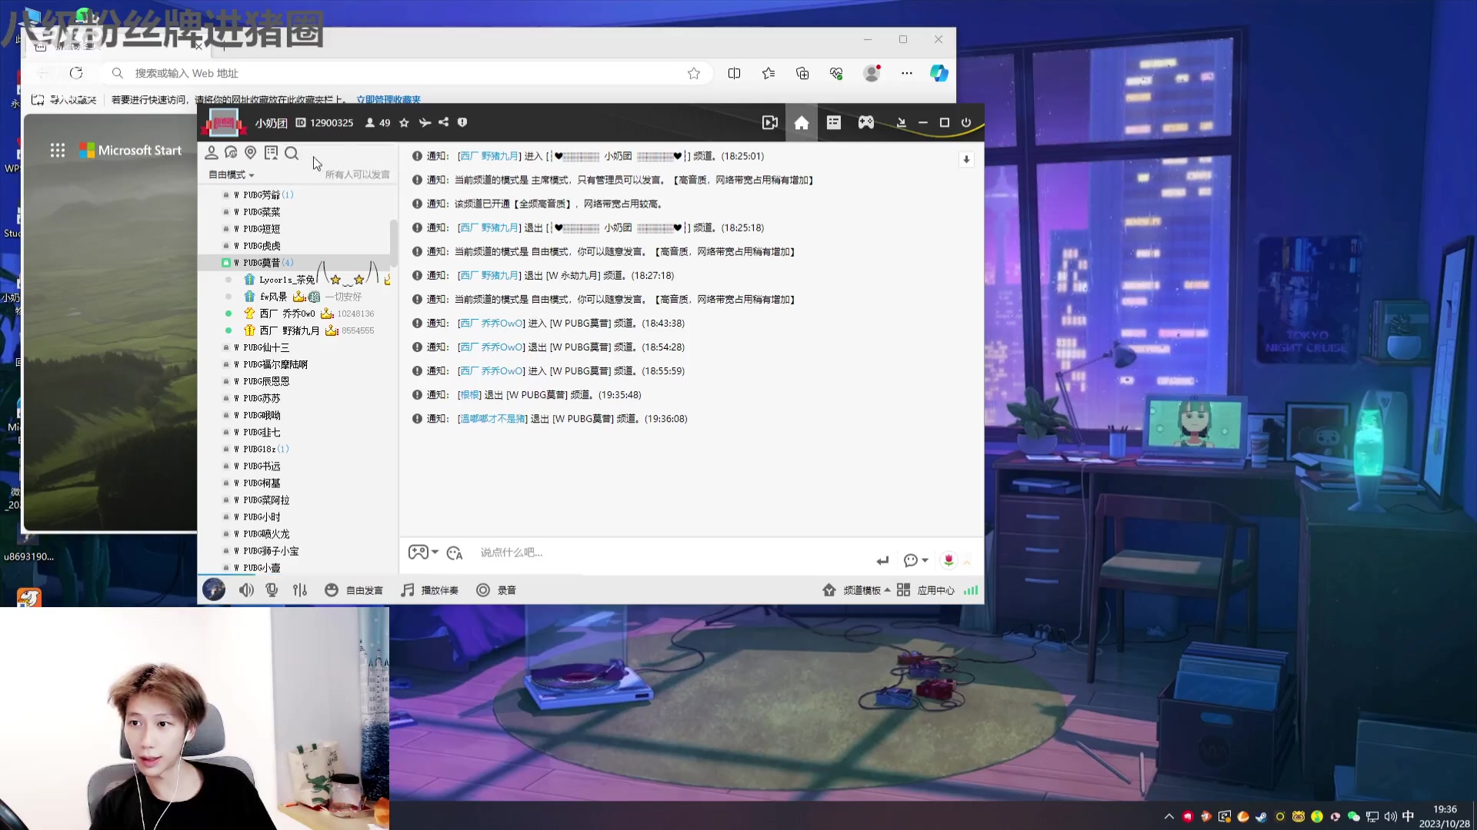Expand the small arrow beside flower icon
This screenshot has width=1477, height=830.
[x=967, y=562]
